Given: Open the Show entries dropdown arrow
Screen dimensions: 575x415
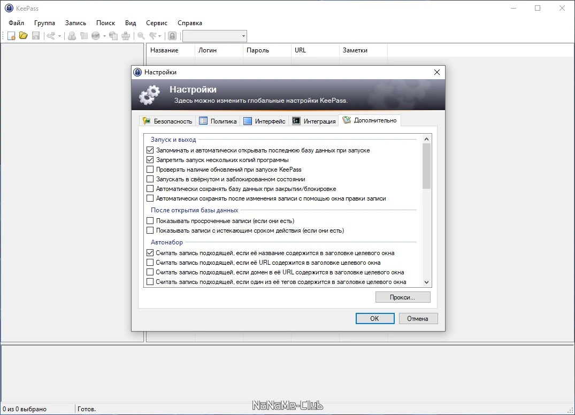Looking at the screenshot, I should tap(160, 36).
